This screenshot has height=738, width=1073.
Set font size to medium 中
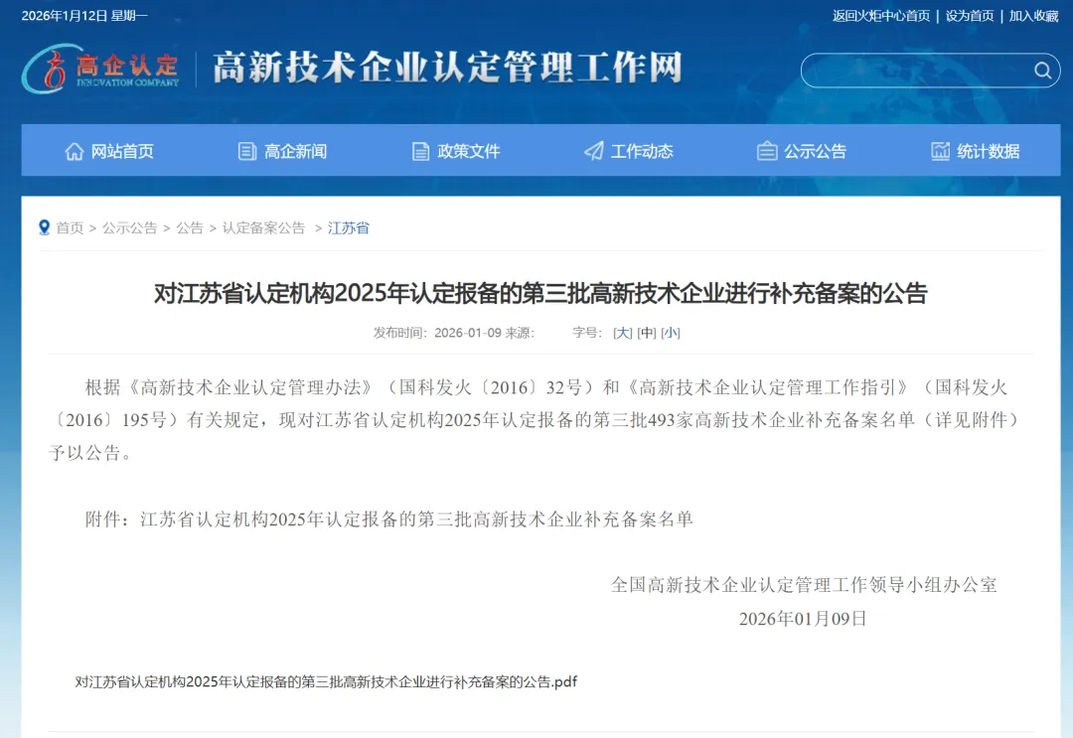647,333
